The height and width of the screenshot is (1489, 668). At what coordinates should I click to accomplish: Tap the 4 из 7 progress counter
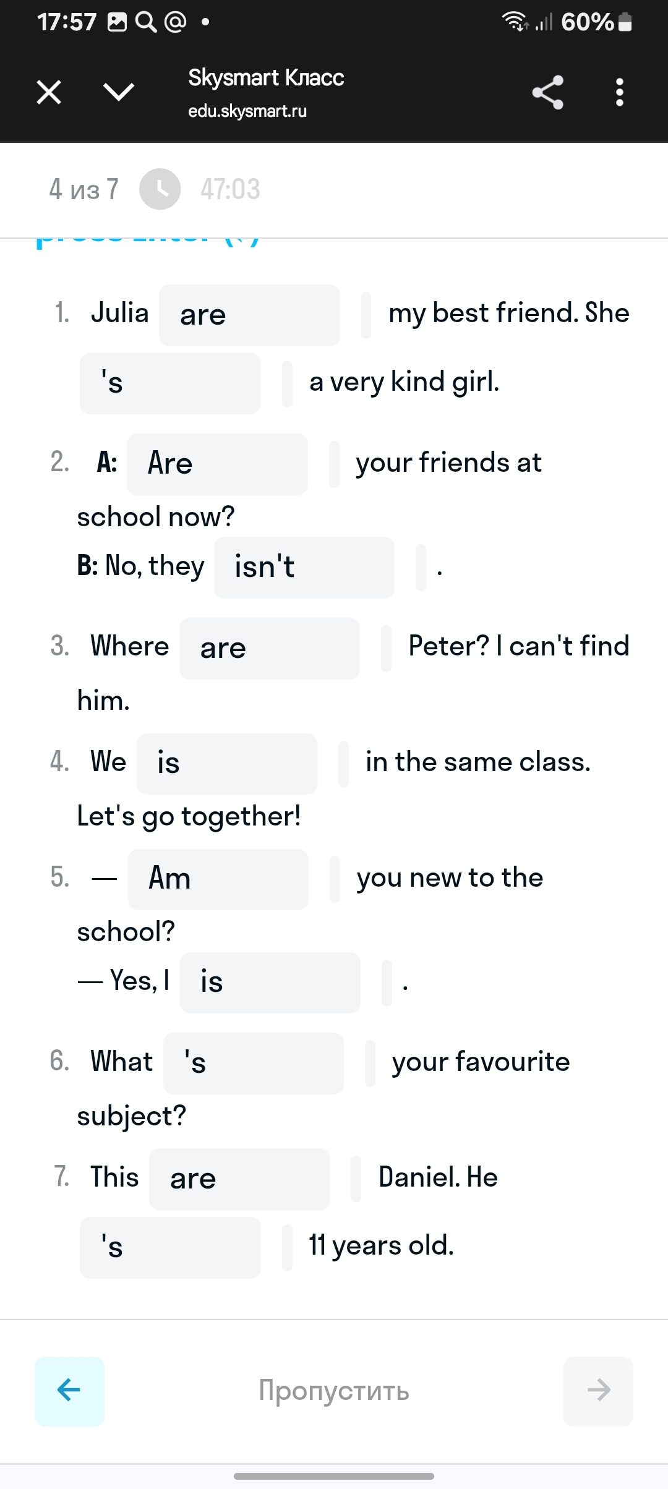tap(83, 189)
